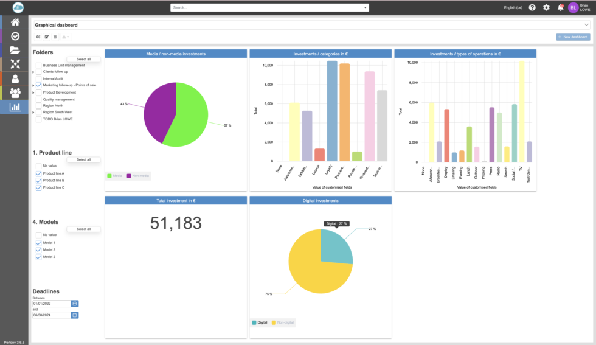Click the top search input field

pyautogui.click(x=269, y=7)
